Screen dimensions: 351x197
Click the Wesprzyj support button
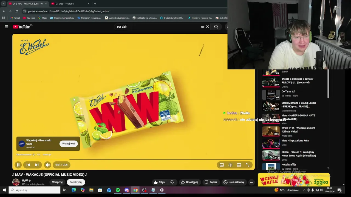pyautogui.click(x=57, y=182)
